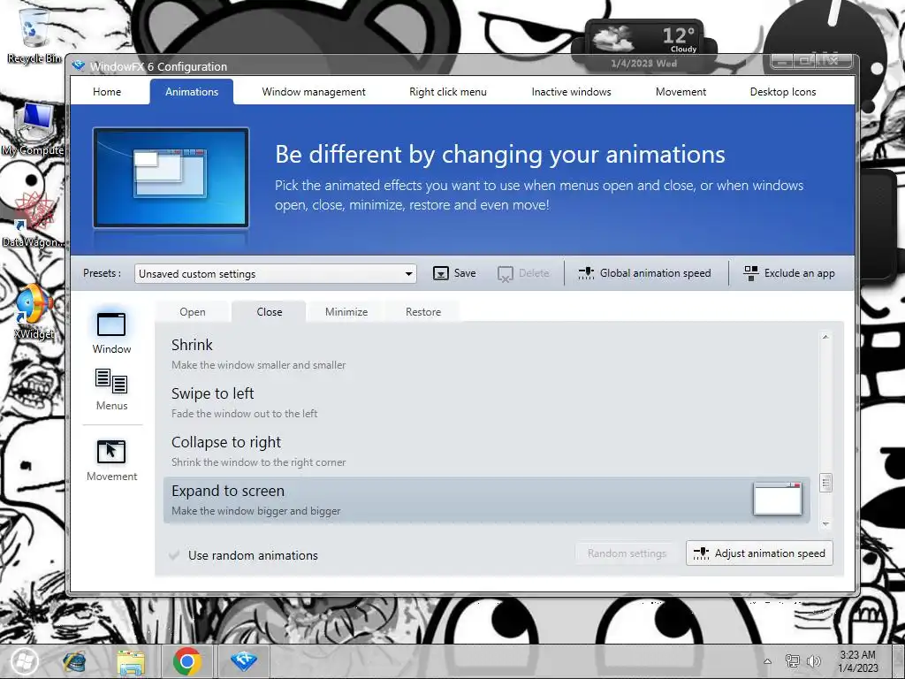This screenshot has height=679, width=905.
Task: Click the Expand to screen preview thumbnail
Action: [x=778, y=499]
